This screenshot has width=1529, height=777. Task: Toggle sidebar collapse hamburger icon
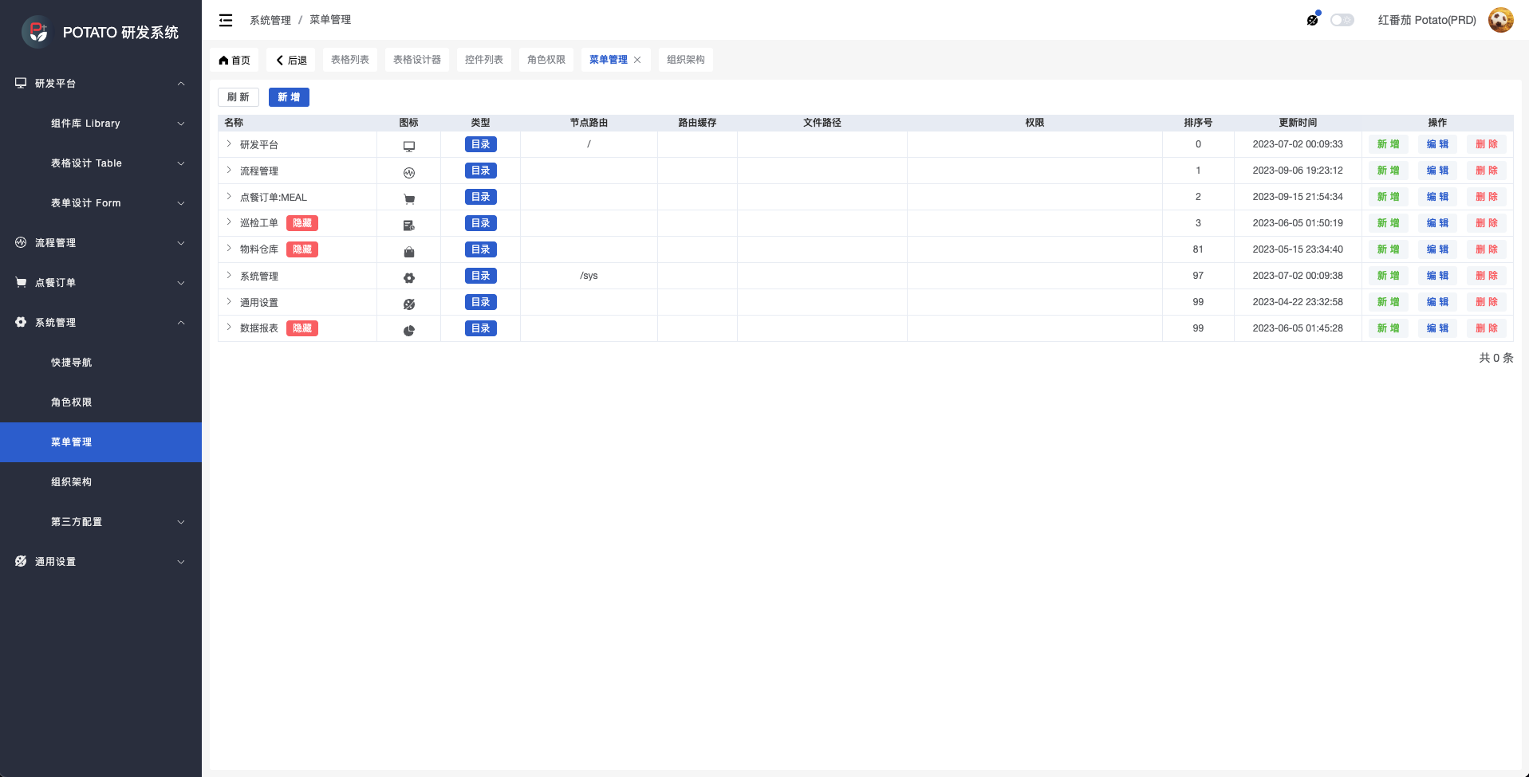pos(226,20)
